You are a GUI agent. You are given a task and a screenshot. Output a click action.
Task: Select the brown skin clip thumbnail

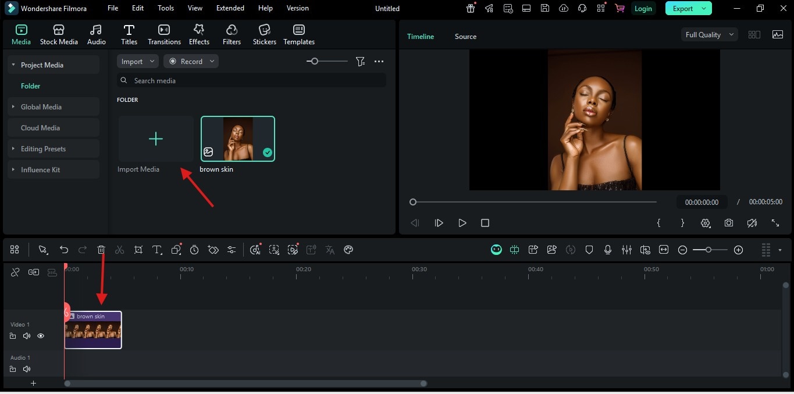(x=238, y=138)
